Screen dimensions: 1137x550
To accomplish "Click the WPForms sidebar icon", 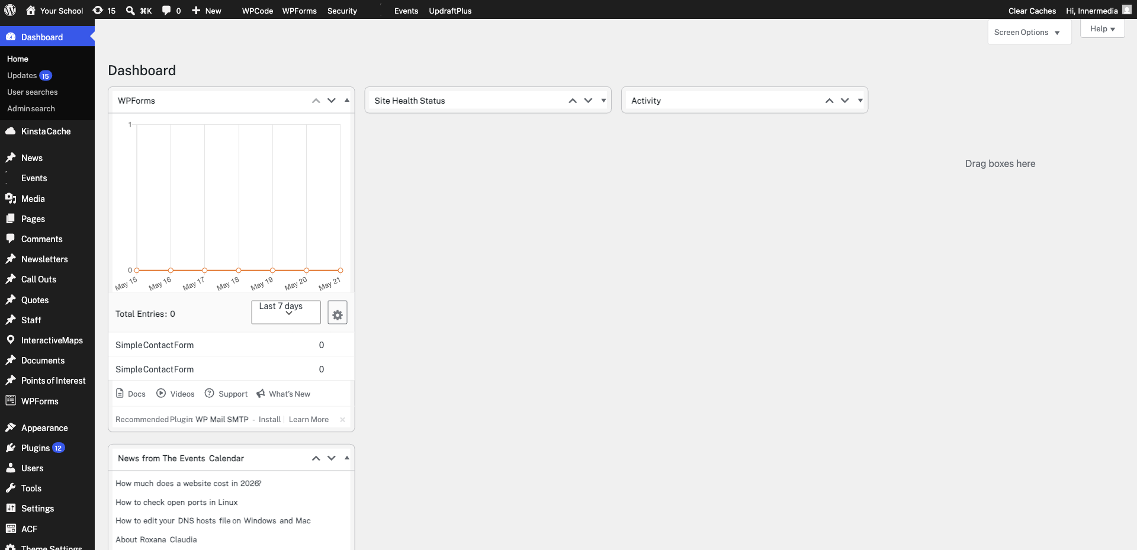I will (11, 401).
